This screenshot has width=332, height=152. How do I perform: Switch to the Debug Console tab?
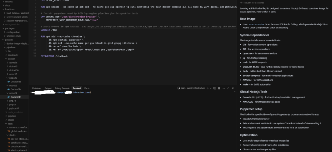(x=62, y=88)
